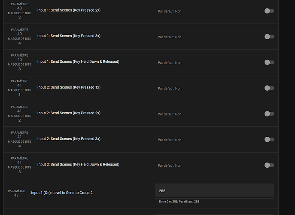The height and width of the screenshot is (215, 295).
Task: Click the Input 1 (On) Level to Send label
Action: (x=62, y=193)
